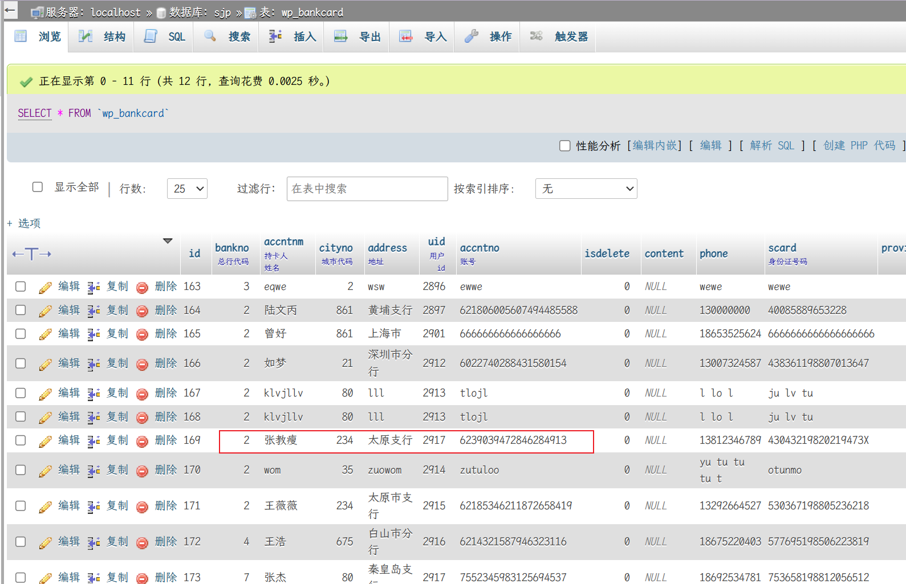Click the copy icon for row 166
Image resolution: width=906 pixels, height=584 pixels.
pyautogui.click(x=94, y=364)
